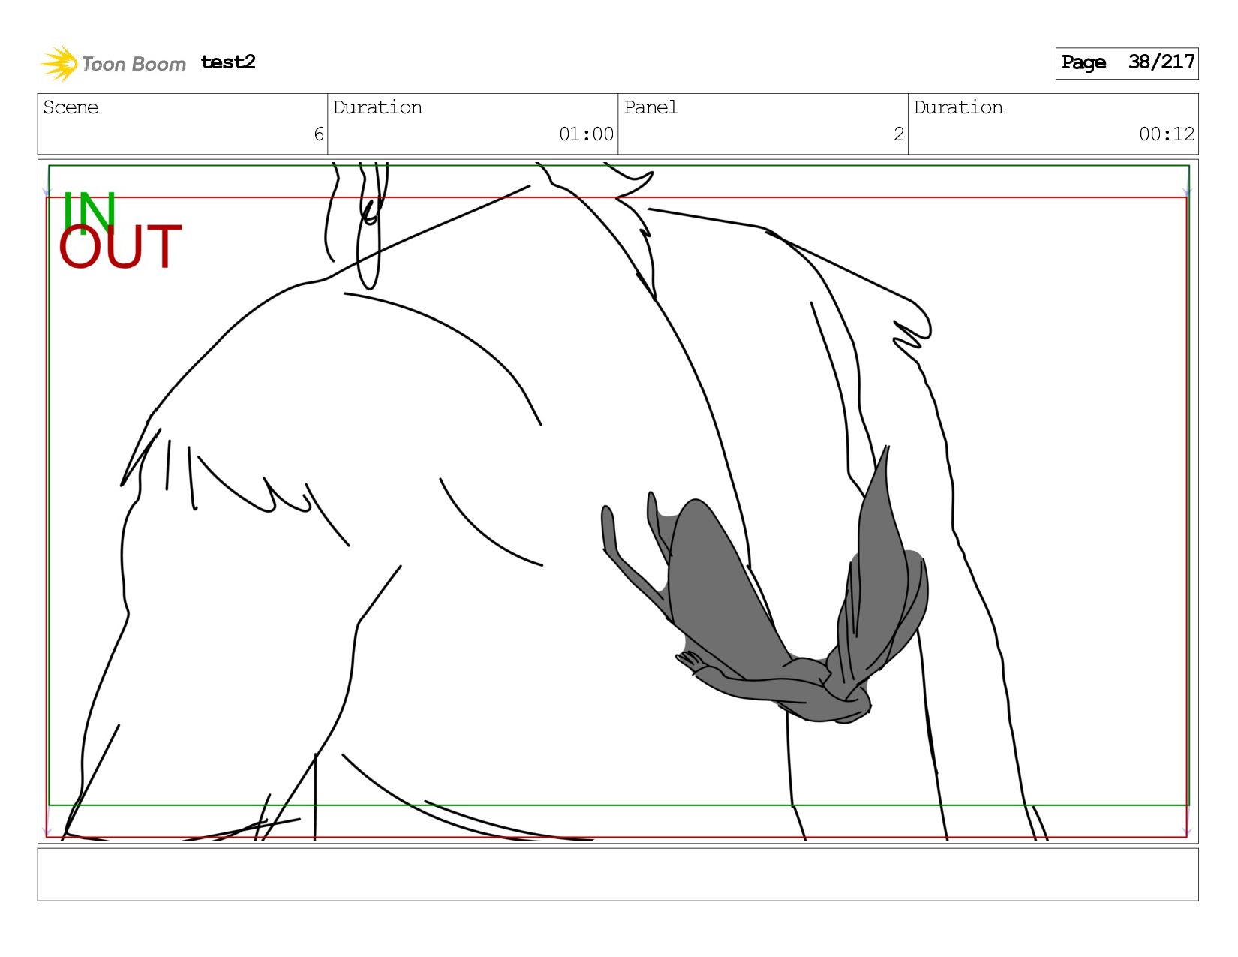Click the empty notes box below the panel
The width and height of the screenshot is (1238, 957).
click(x=617, y=874)
